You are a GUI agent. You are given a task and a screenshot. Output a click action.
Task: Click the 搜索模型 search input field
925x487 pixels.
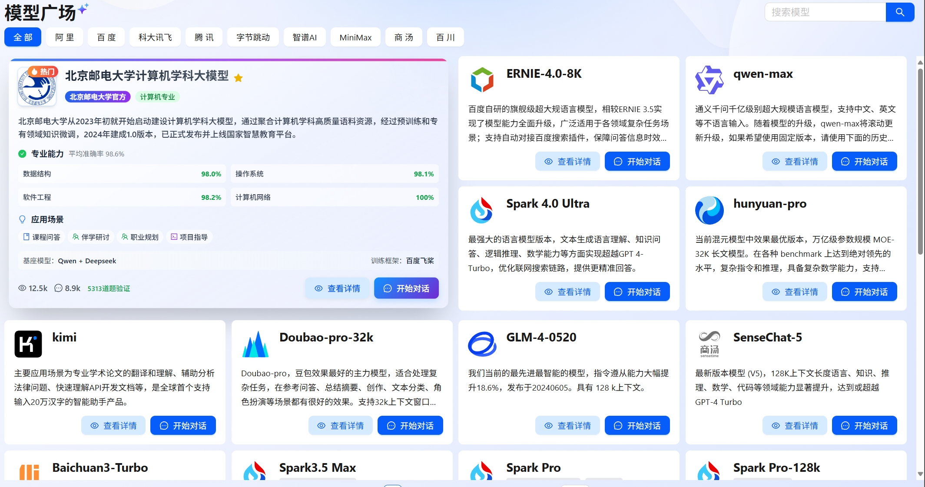tap(825, 12)
